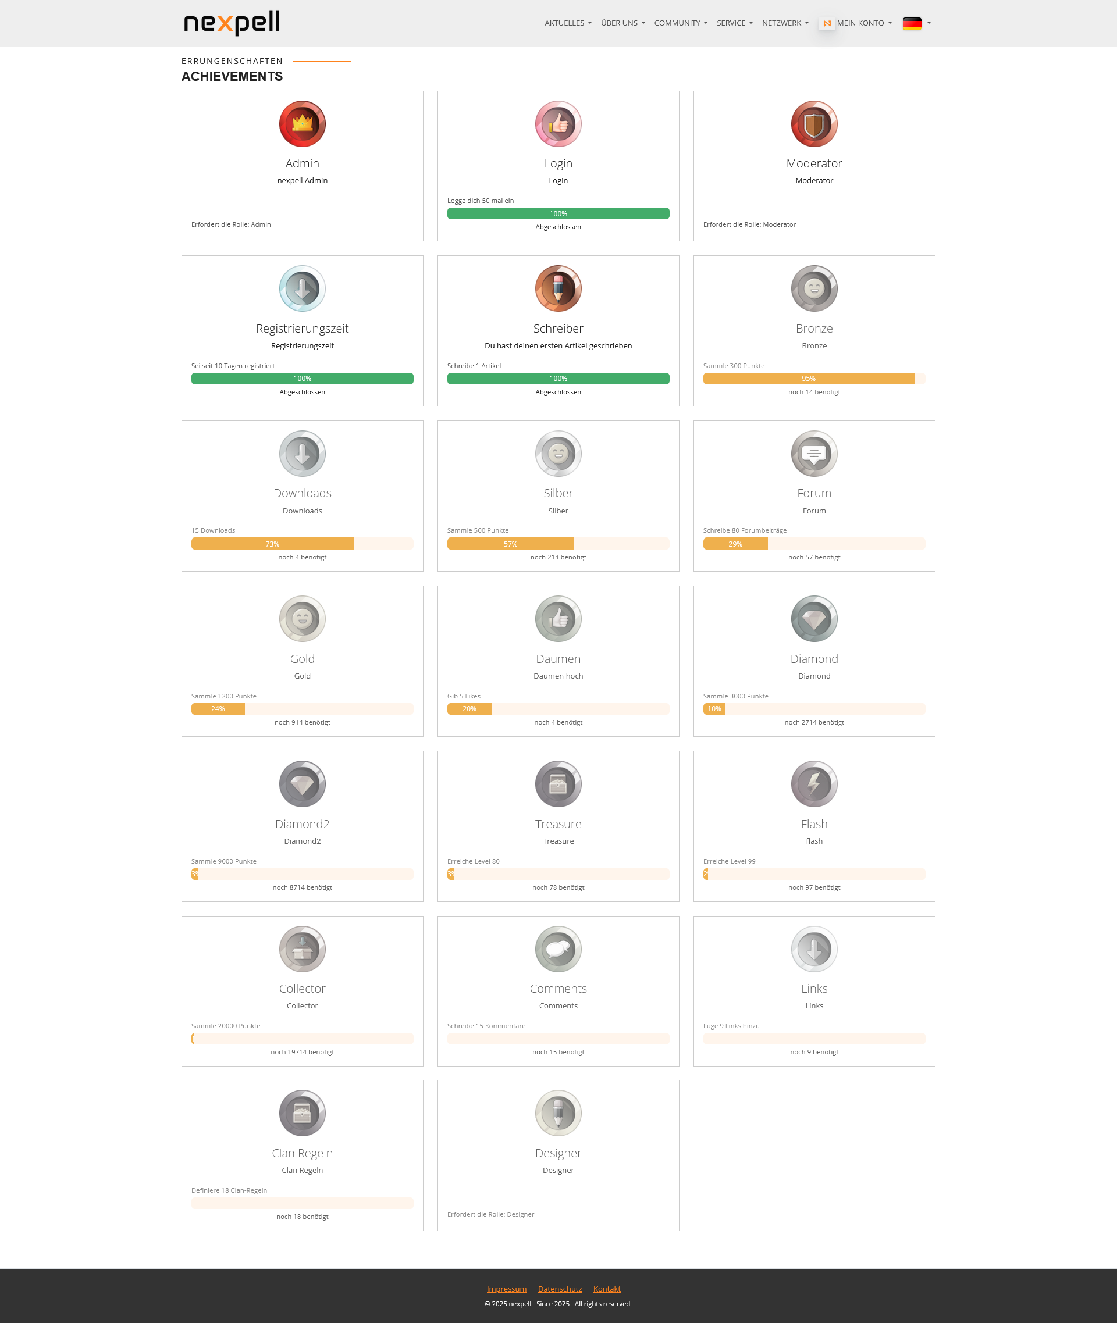The image size is (1117, 1323).
Task: Expand the Mein Konto dropdown
Action: pos(864,23)
